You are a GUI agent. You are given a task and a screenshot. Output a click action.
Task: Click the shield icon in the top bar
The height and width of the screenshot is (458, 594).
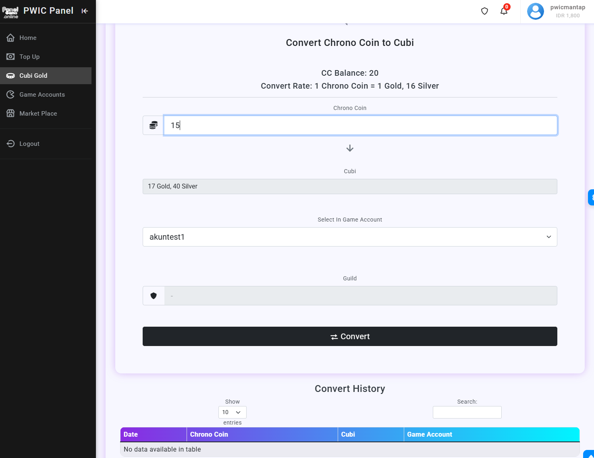coord(484,11)
